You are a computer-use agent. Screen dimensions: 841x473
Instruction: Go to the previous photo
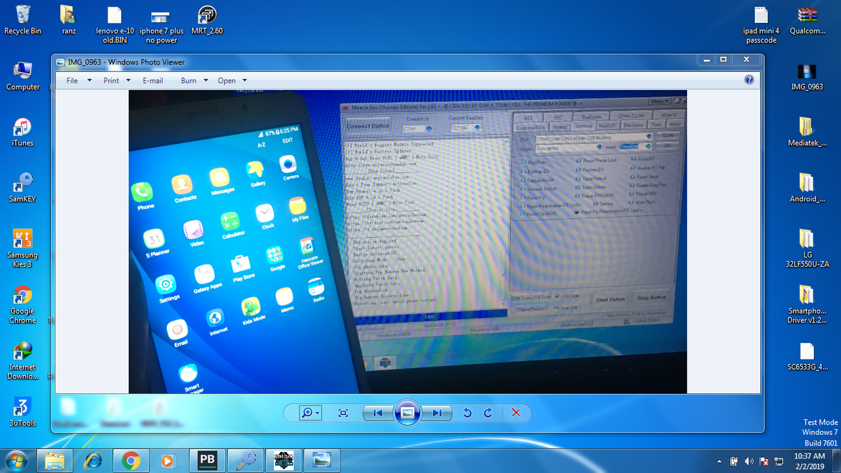[378, 413]
